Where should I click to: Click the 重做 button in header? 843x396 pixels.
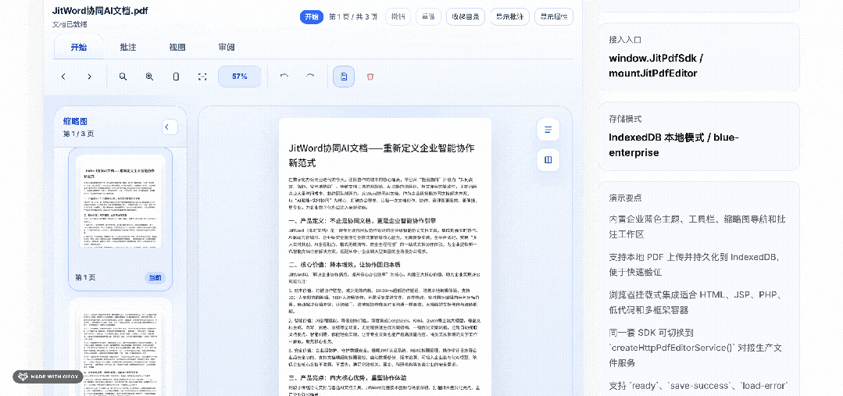click(x=428, y=16)
